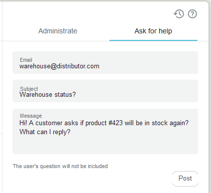Click inside the Message text area

coord(105,131)
